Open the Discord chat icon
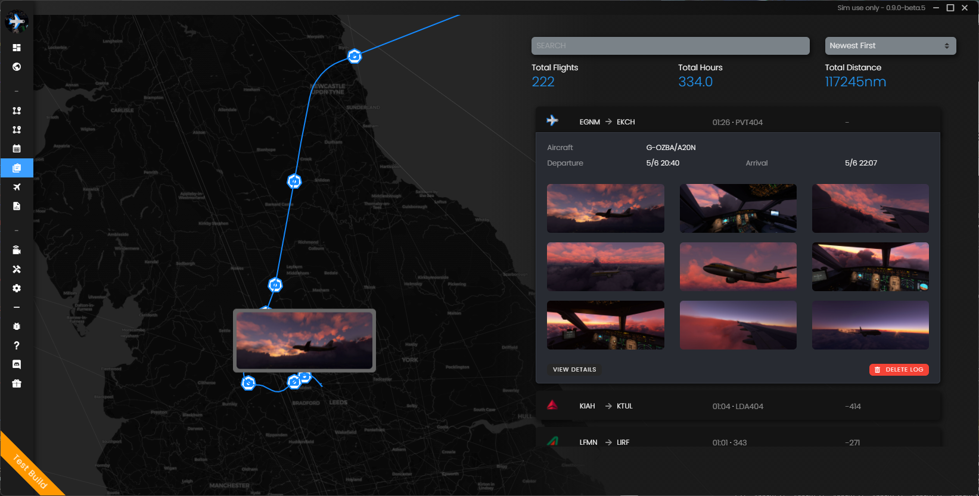The image size is (979, 496). (17, 364)
